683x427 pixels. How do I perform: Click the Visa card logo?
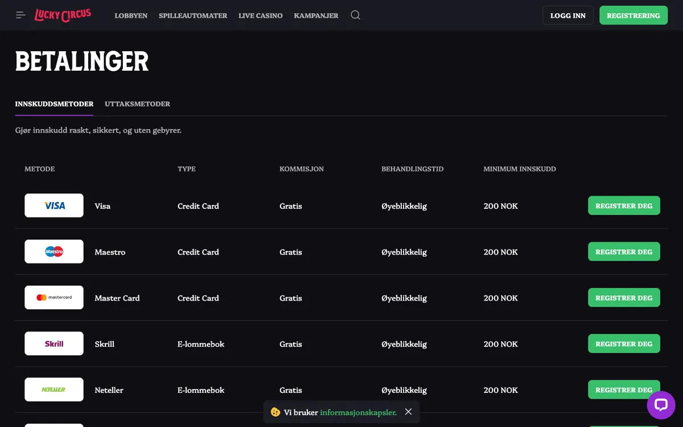pyautogui.click(x=54, y=206)
